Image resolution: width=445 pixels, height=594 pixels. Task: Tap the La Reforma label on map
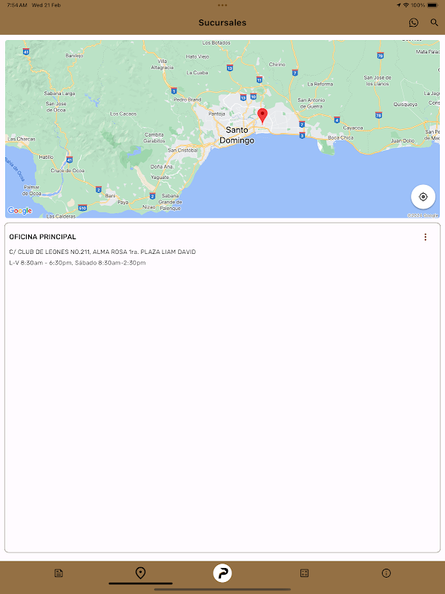[320, 84]
